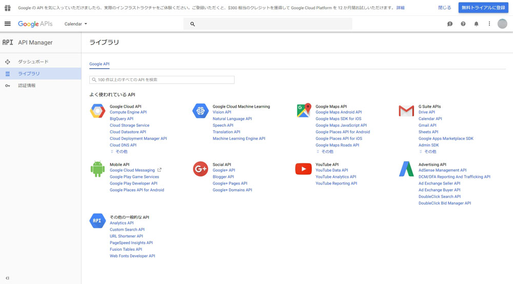
Task: Open Vision API link
Action: click(x=222, y=112)
